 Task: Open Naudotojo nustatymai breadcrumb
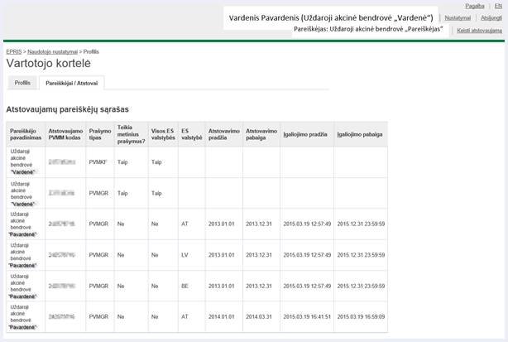[x=52, y=51]
